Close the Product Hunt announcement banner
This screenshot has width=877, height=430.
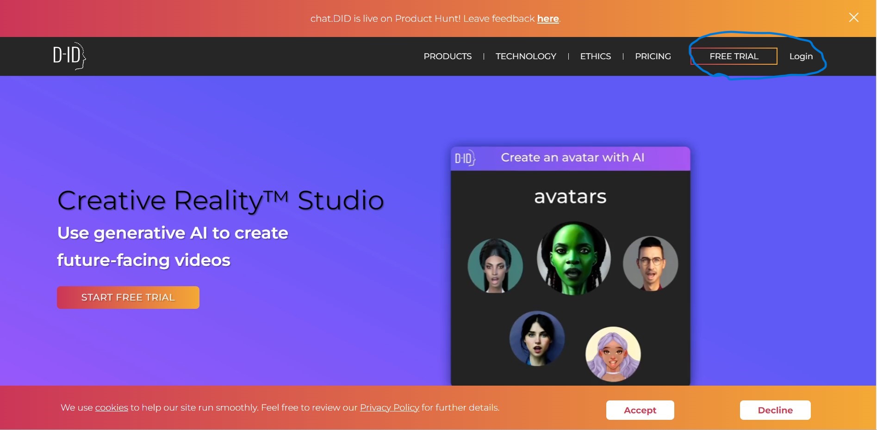click(x=853, y=18)
